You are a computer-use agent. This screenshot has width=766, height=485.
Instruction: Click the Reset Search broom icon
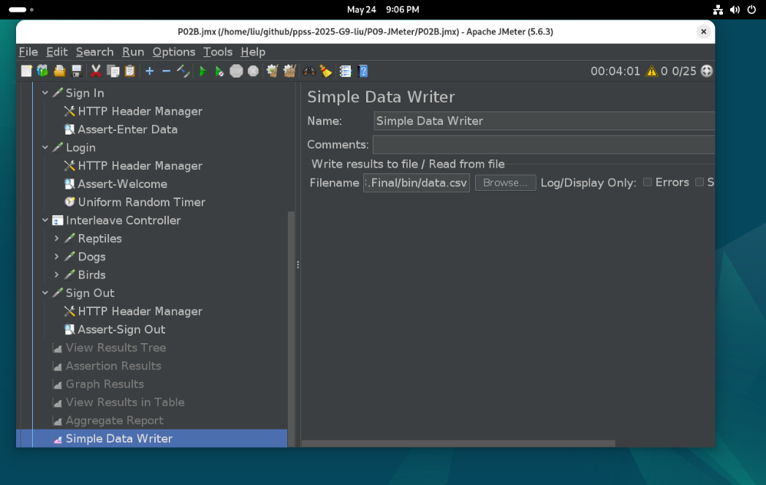(325, 71)
